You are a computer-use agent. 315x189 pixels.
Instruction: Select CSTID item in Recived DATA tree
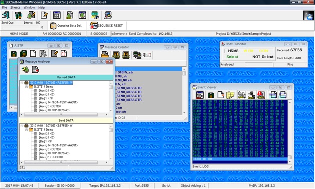coord(50,106)
